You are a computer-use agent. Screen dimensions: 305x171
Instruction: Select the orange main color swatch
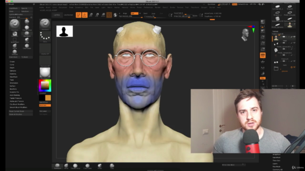48,98
